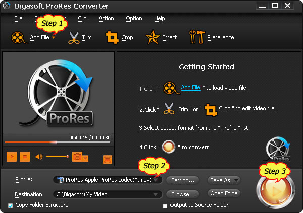The height and width of the screenshot is (213, 303).
Task: Close the Bigasoft ProRes Converter window
Action: click(287, 6)
